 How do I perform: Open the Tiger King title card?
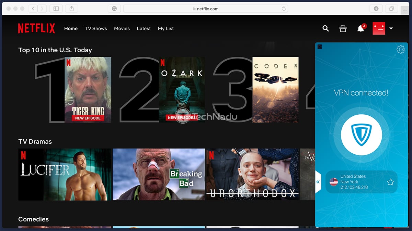(88, 90)
